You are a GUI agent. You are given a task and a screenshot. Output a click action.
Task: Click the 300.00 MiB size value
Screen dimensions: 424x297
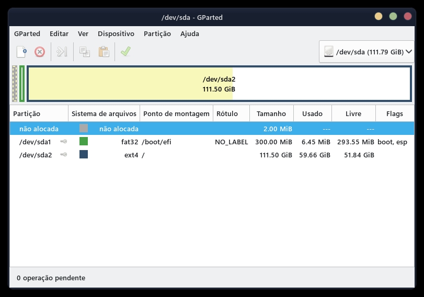coord(273,142)
